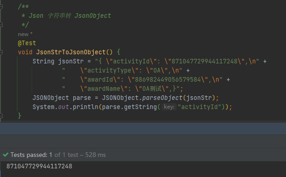Click the 'out' field in System.out
This screenshot has width=286, height=177.
click(64, 107)
